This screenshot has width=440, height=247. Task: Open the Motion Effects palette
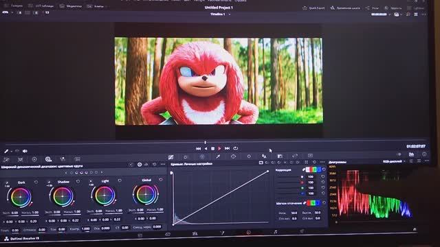[x=77, y=158]
